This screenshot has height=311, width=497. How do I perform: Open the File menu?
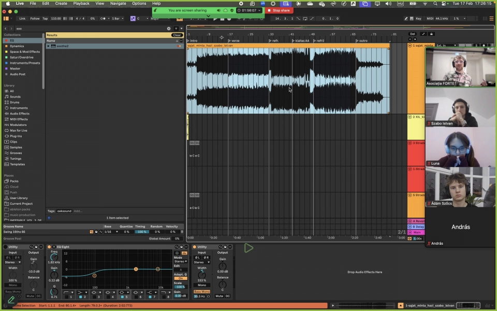pos(33,3)
